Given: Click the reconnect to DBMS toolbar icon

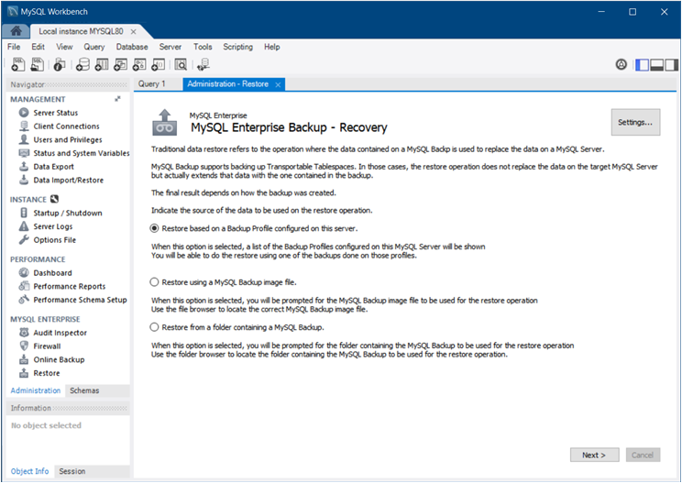Looking at the screenshot, I should [x=203, y=64].
